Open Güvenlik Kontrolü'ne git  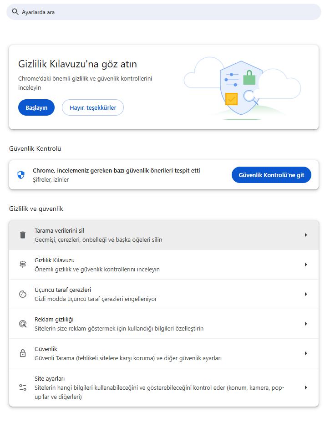point(271,174)
